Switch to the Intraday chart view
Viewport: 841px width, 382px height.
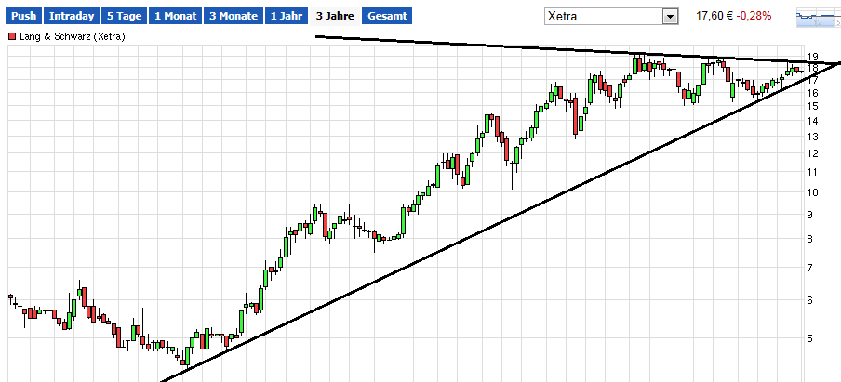point(71,17)
